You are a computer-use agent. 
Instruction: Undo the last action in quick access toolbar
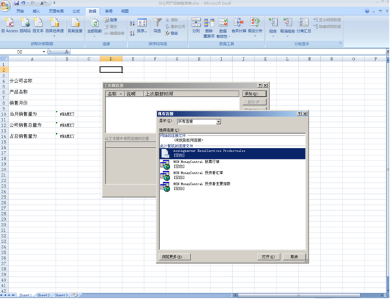(23, 3)
